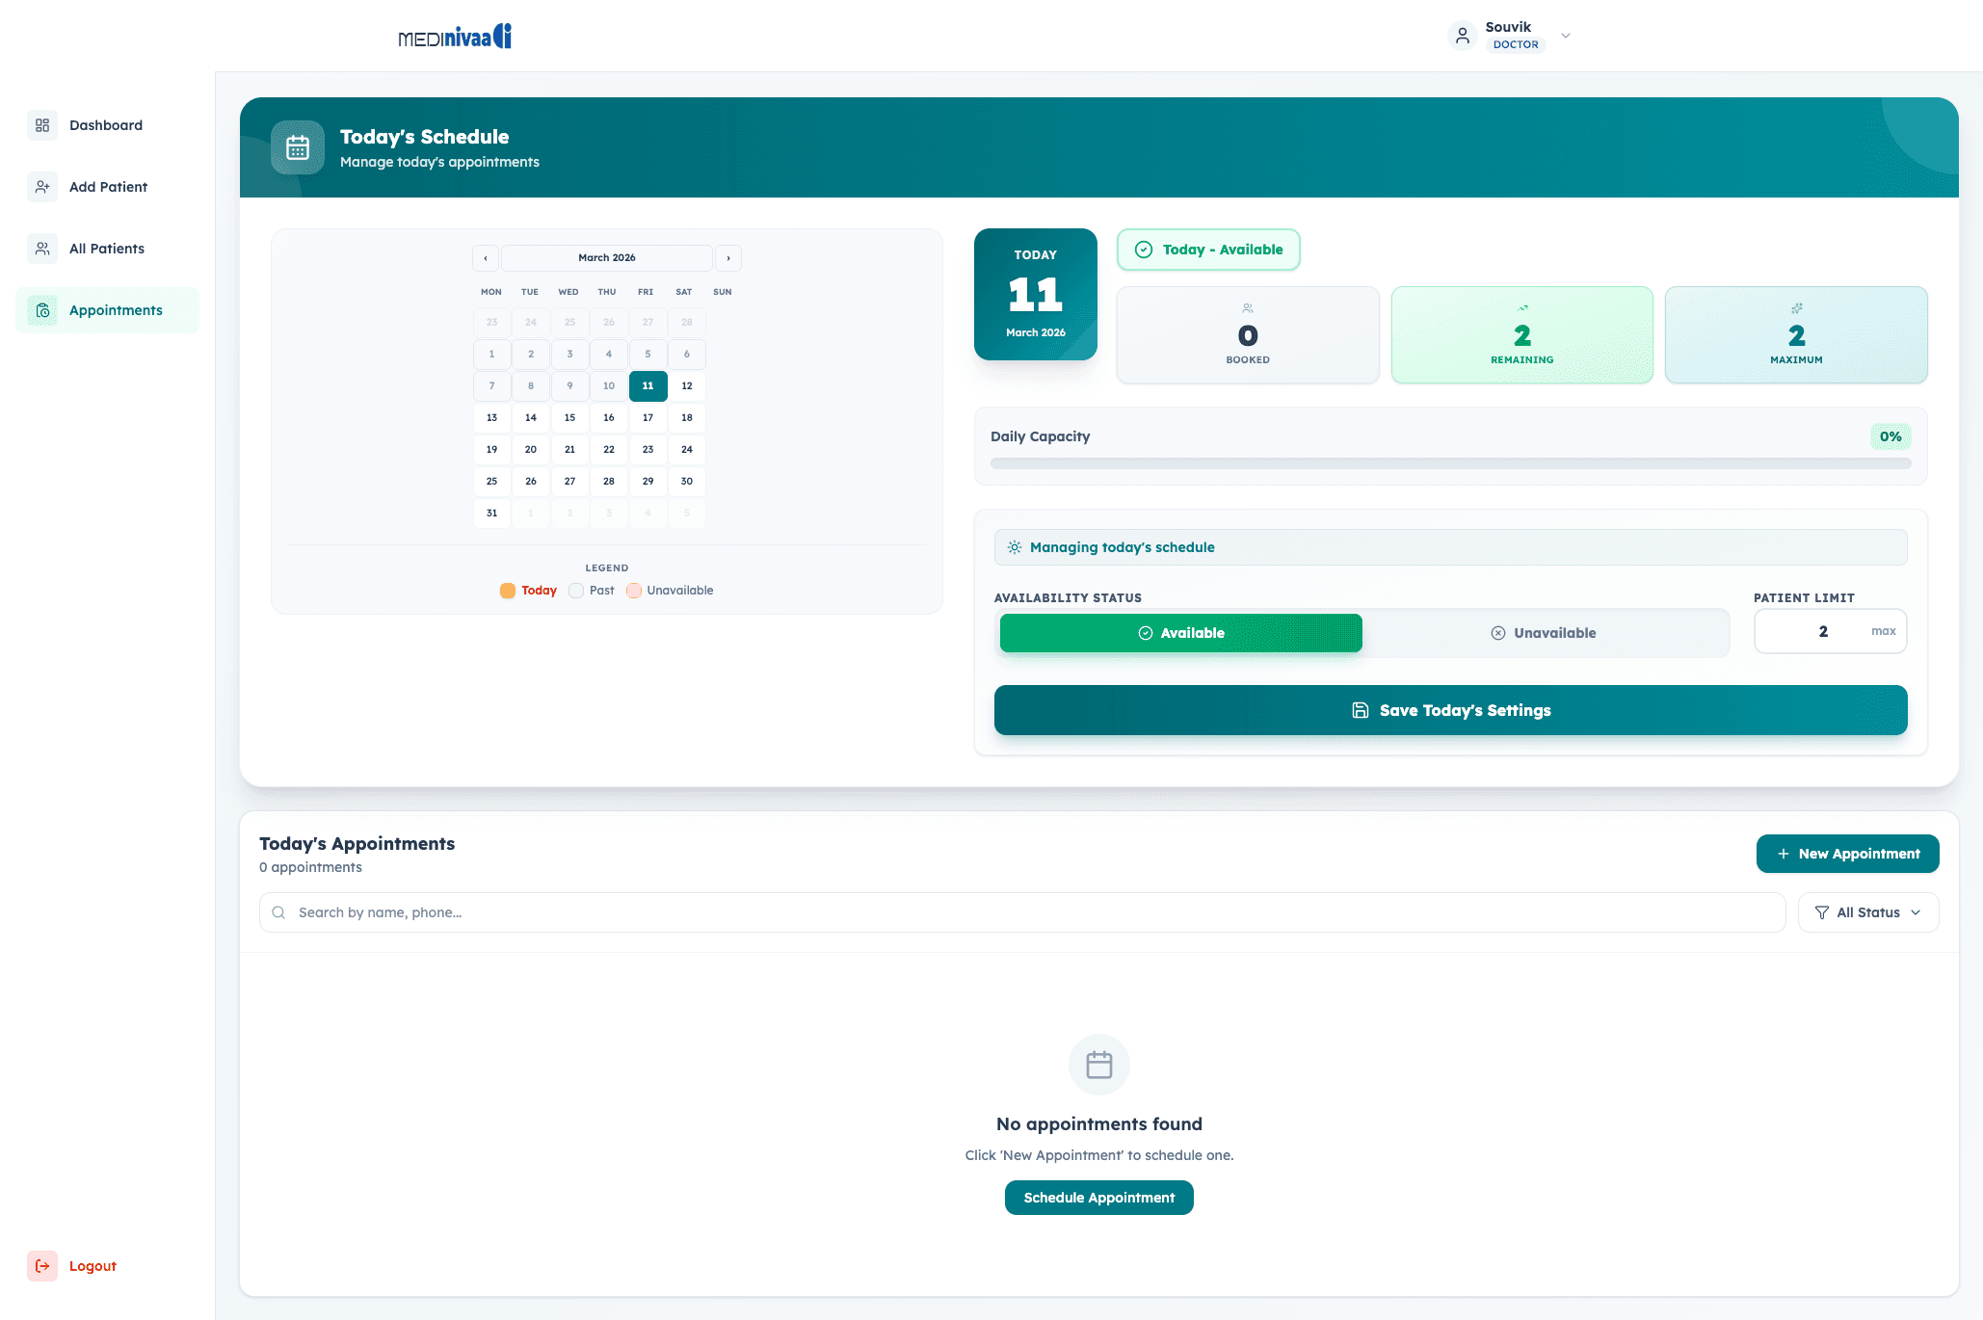Click the New Appointment button
The height and width of the screenshot is (1320, 1983).
[1847, 854]
